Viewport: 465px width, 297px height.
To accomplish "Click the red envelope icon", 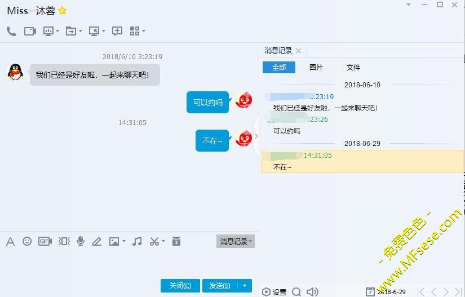I will [176, 241].
